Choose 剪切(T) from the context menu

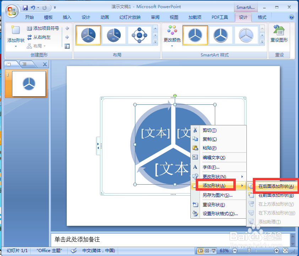218,130
